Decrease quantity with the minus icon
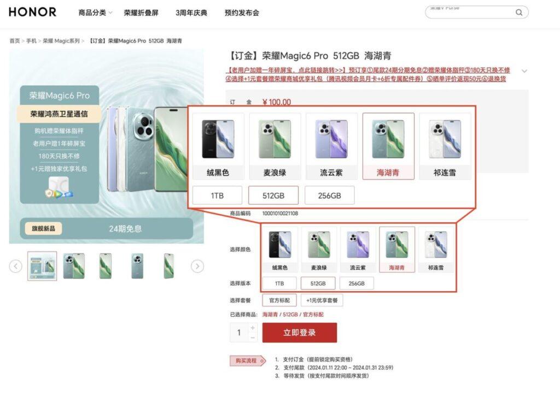This screenshot has width=560, height=396. pos(253,338)
